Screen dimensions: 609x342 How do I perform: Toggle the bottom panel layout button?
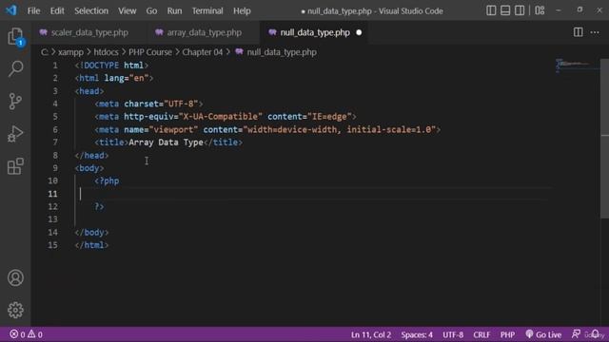(505, 10)
